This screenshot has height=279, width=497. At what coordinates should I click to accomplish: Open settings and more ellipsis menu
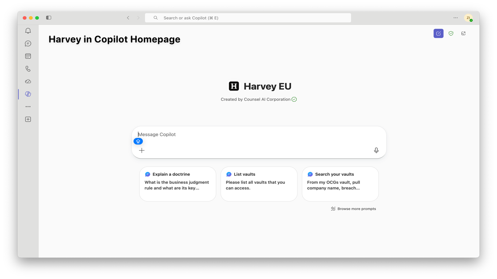point(456,18)
